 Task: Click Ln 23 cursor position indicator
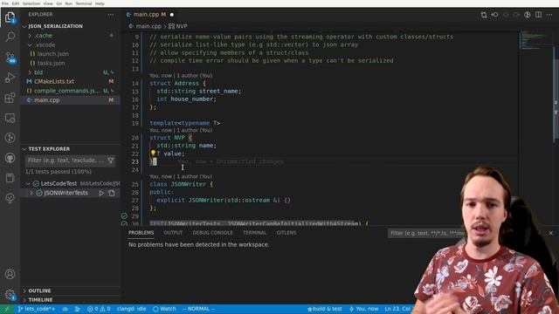[x=398, y=309]
